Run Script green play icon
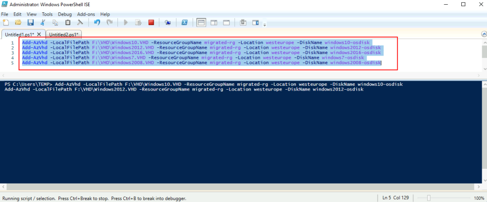 pos(126,22)
